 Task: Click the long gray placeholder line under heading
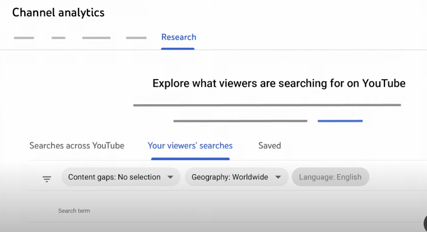pos(267,105)
